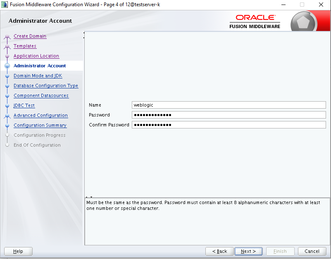The width and height of the screenshot is (331, 259).
Task: Click the navigation pane collapse arrows
Action: pos(84,35)
